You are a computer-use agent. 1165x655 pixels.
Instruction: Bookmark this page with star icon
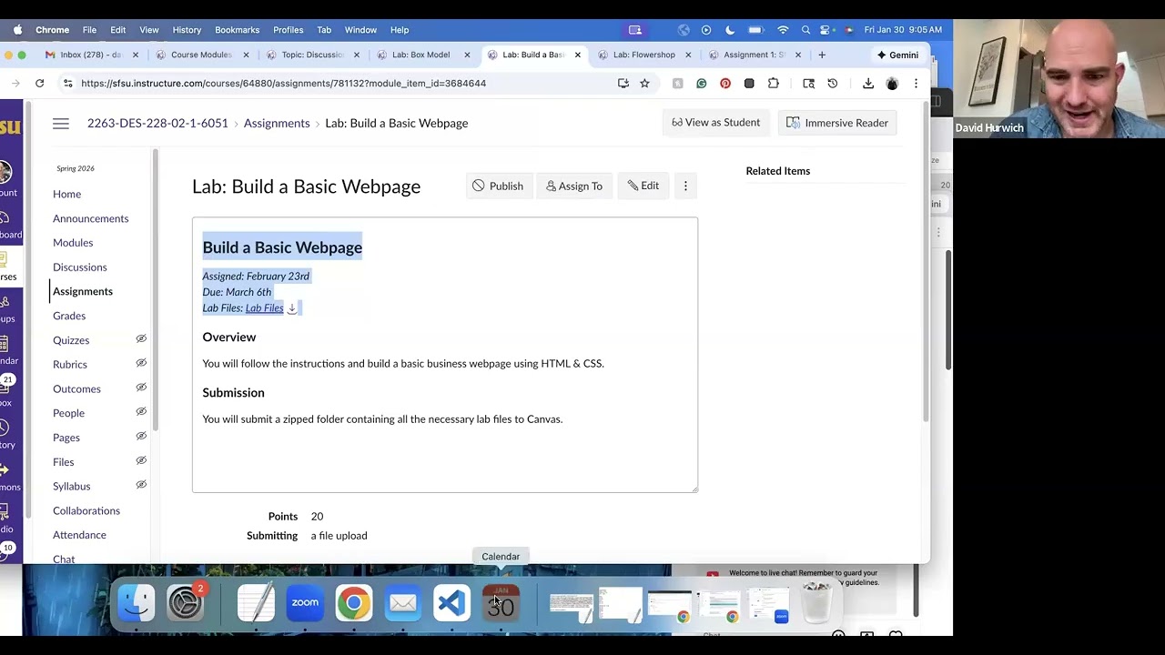pos(644,83)
